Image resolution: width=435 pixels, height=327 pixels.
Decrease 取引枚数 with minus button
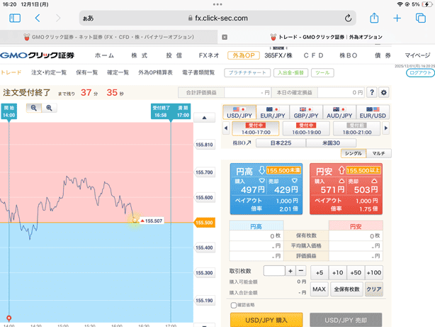click(x=300, y=271)
